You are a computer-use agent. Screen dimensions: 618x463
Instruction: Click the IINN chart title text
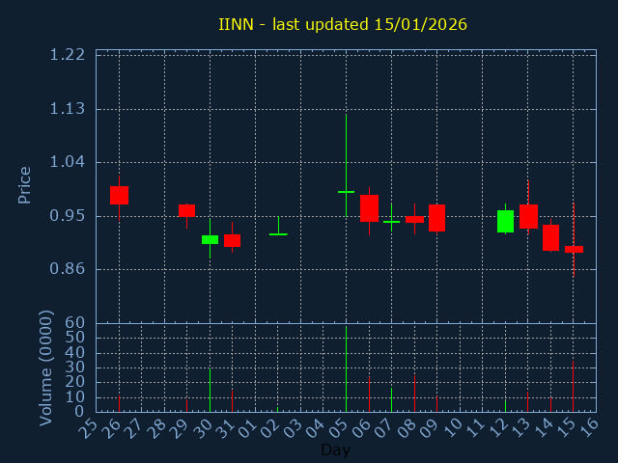point(343,24)
